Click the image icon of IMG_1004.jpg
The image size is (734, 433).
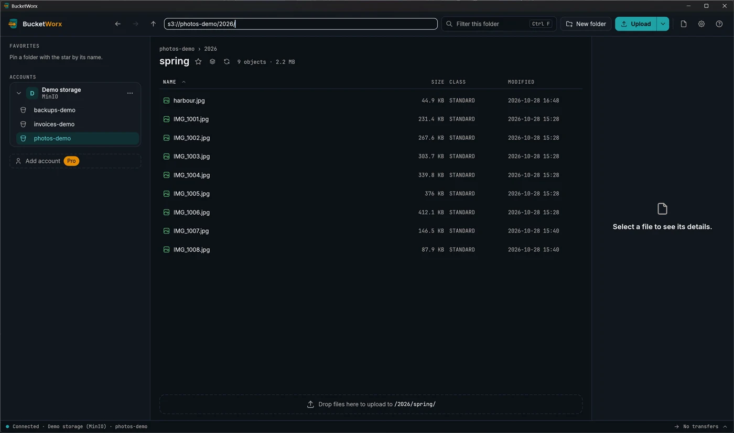coord(166,175)
